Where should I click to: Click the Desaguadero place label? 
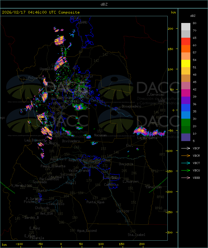[131, 106]
